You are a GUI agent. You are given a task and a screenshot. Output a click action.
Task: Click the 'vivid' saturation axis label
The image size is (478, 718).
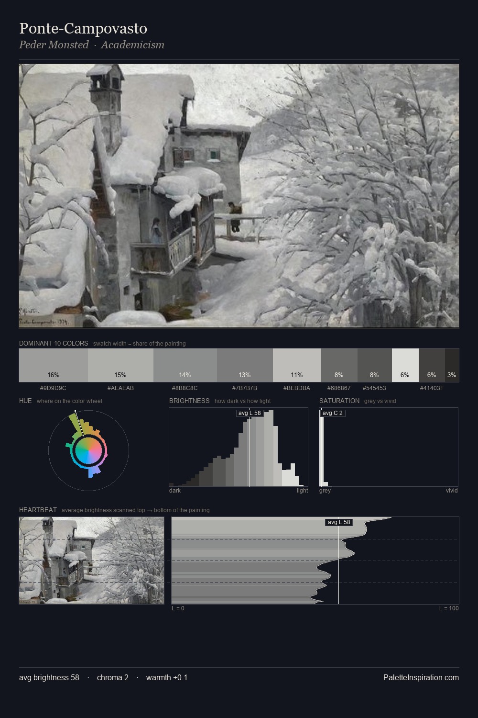[452, 491]
